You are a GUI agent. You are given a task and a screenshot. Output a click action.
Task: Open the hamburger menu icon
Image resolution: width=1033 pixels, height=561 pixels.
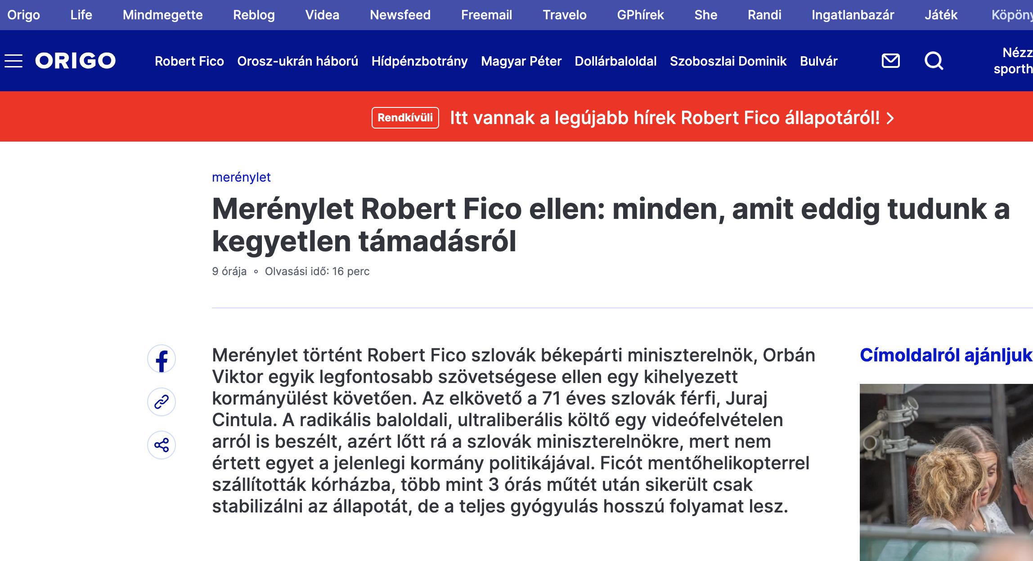click(13, 61)
